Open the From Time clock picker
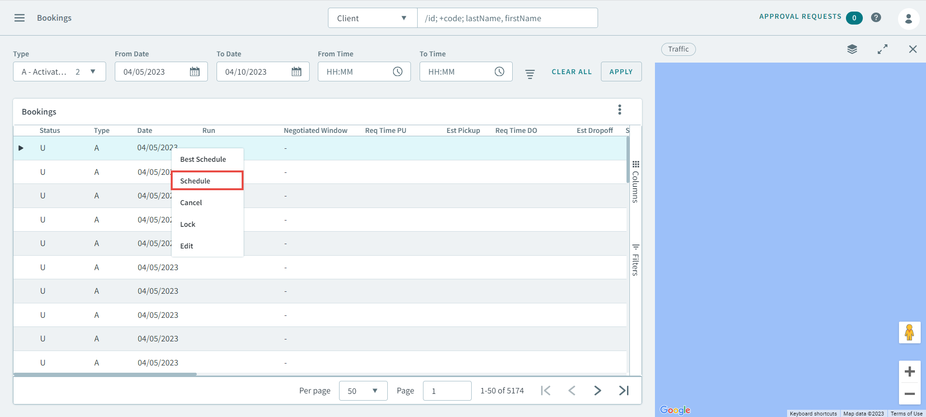Image resolution: width=926 pixels, height=417 pixels. [x=398, y=72]
